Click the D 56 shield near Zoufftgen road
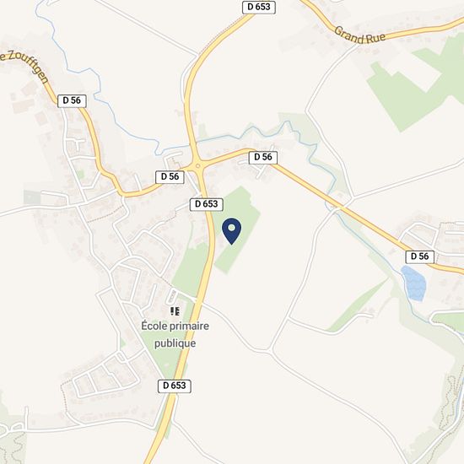This screenshot has height=464, width=464. (72, 101)
